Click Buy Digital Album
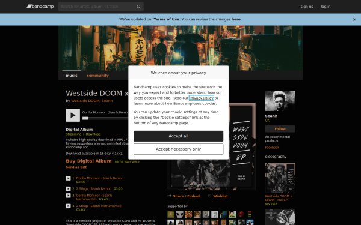This screenshot has height=225, width=361. click(x=88, y=161)
